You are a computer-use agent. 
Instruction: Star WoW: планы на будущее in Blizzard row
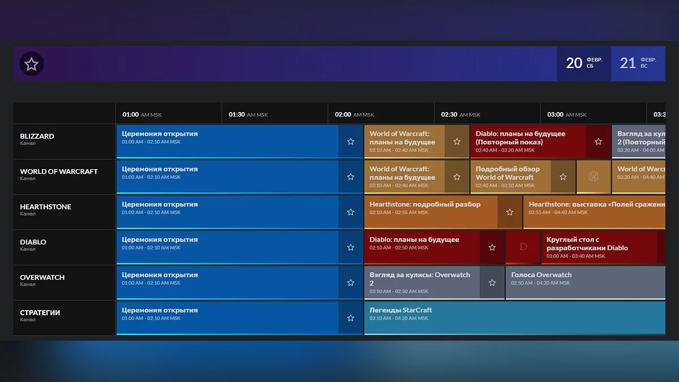point(457,141)
